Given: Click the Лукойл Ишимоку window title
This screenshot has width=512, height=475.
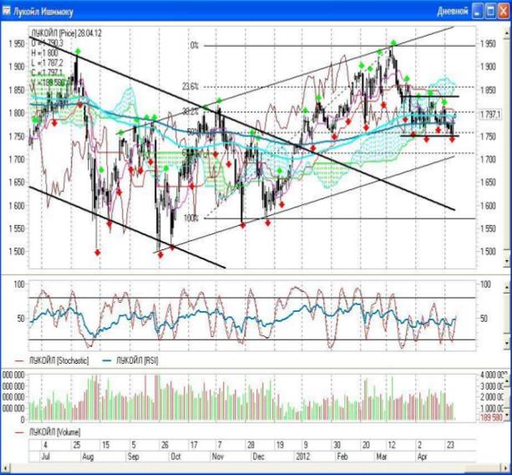Looking at the screenshot, I should coord(43,12).
